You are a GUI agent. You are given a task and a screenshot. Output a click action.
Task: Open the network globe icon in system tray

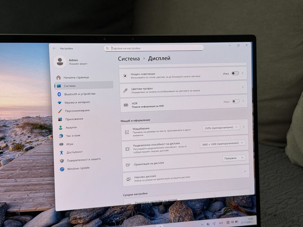[x=228, y=222]
